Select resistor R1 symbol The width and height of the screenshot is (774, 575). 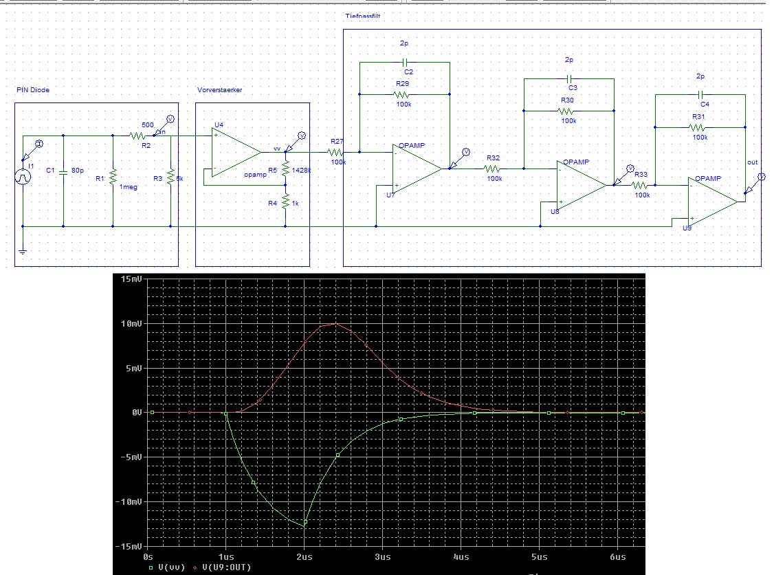(x=113, y=177)
